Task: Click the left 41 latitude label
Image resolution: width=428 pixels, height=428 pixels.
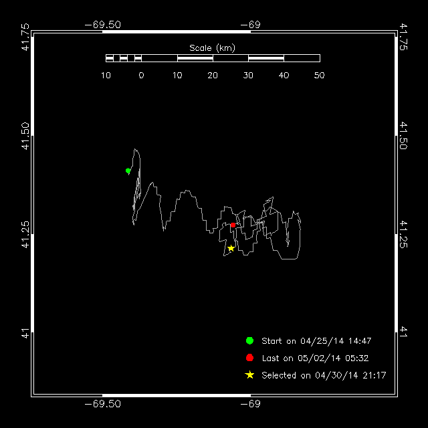Action: pyautogui.click(x=25, y=332)
